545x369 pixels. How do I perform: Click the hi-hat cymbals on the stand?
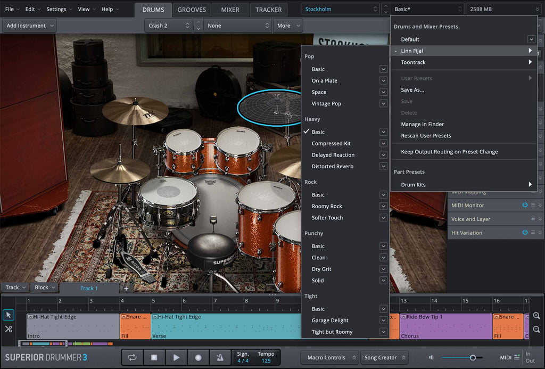[120, 170]
